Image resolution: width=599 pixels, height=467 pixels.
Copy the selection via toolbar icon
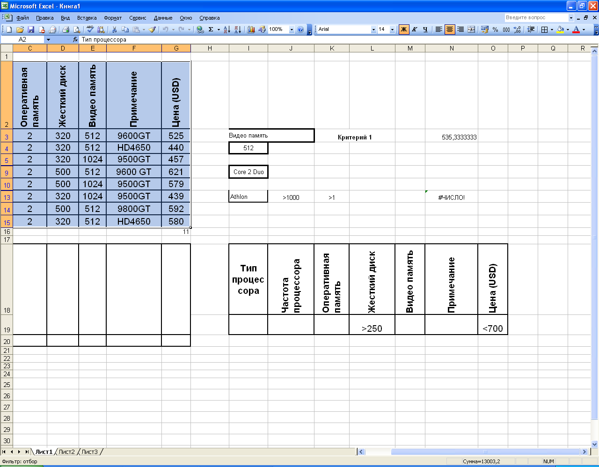tap(125, 29)
